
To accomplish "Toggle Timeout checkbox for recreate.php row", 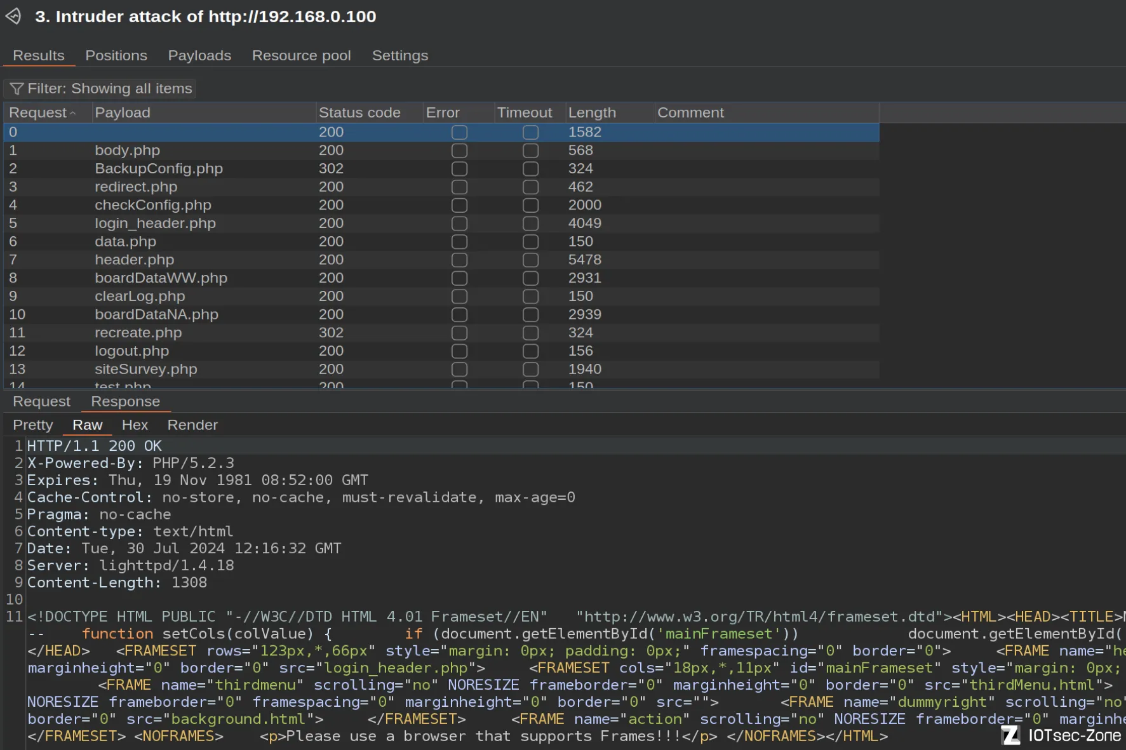I will (x=530, y=333).
